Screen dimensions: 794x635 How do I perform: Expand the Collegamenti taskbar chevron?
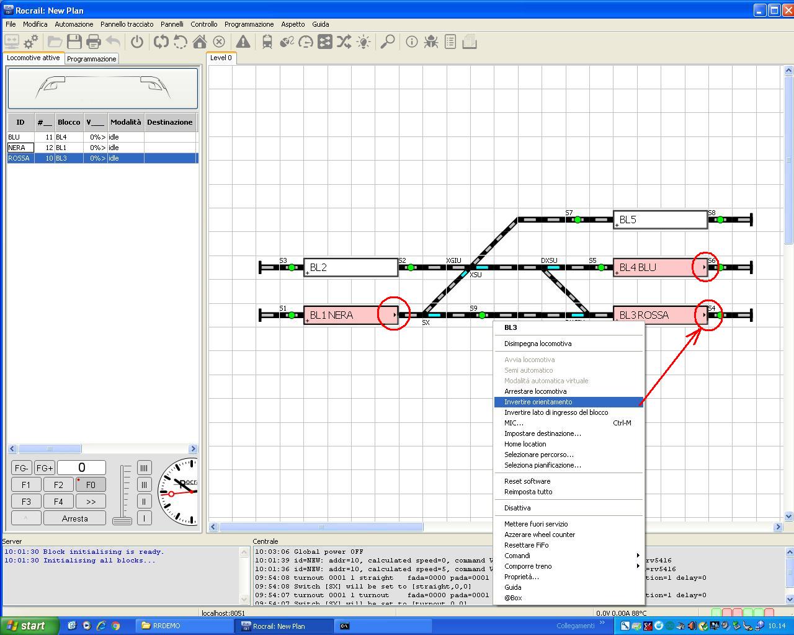coord(602,623)
